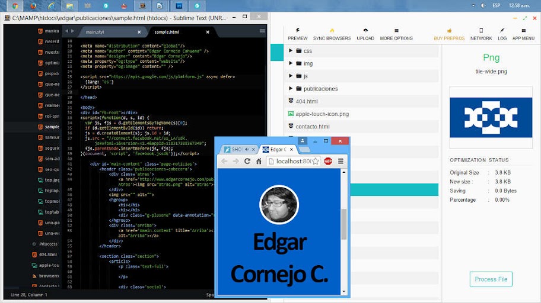This screenshot has height=303, width=541.
Task: Click the Adblock Plus extension icon
Action: (x=328, y=161)
